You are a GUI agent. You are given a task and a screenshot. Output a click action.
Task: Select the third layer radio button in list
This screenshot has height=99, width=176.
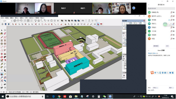point(123,64)
